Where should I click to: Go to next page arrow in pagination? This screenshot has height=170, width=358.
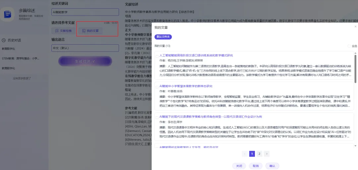[x=267, y=154]
